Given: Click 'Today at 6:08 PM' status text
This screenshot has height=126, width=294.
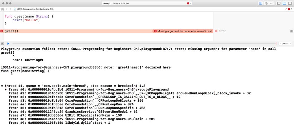Looking at the screenshot, I should tap(121, 3).
